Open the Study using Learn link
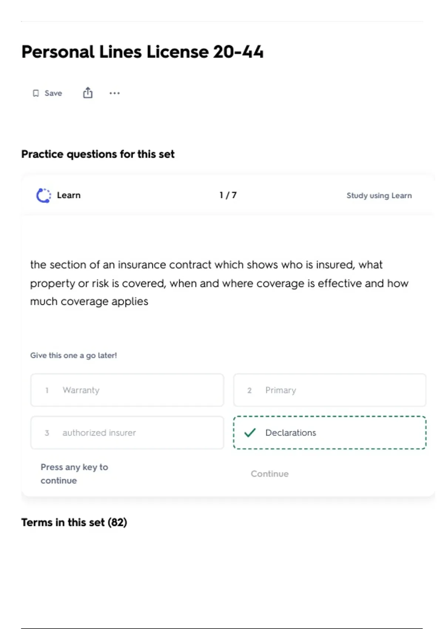This screenshot has height=629, width=444. (379, 195)
